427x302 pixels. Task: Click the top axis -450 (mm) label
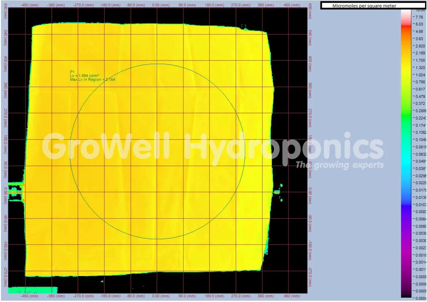pyautogui.click(x=30, y=5)
